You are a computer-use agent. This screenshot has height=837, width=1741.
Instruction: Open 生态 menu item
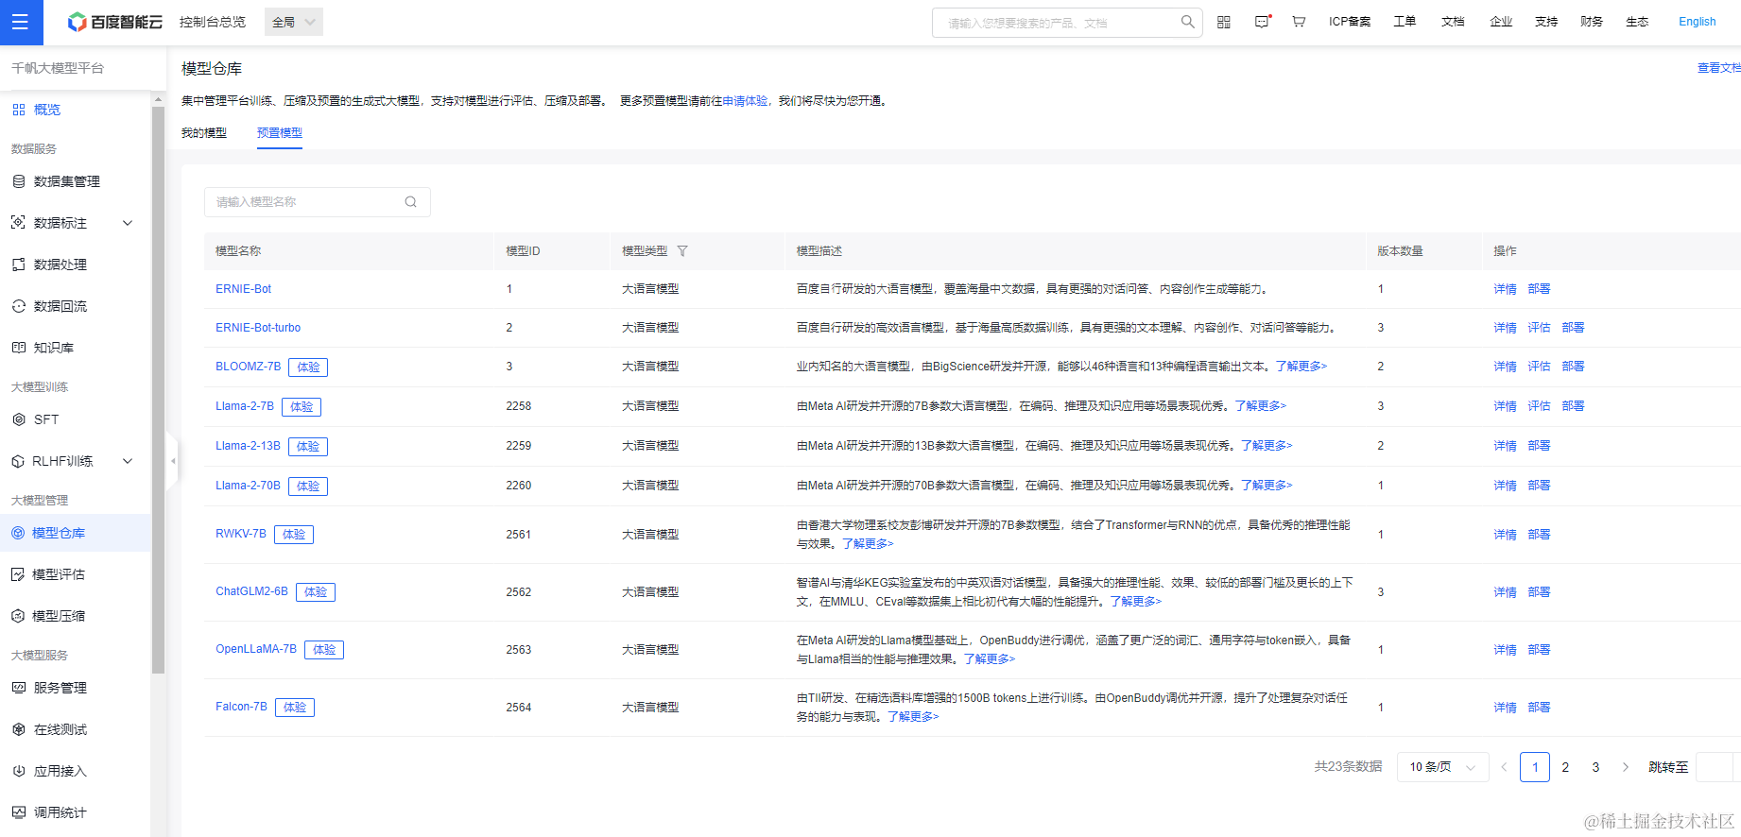(1637, 22)
